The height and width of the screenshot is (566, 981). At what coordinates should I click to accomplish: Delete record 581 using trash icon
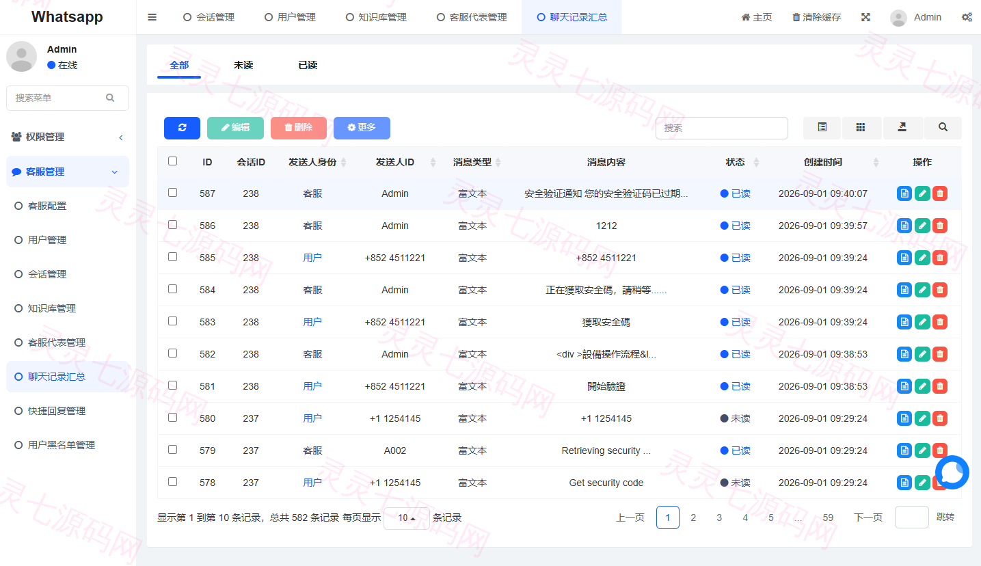940,386
